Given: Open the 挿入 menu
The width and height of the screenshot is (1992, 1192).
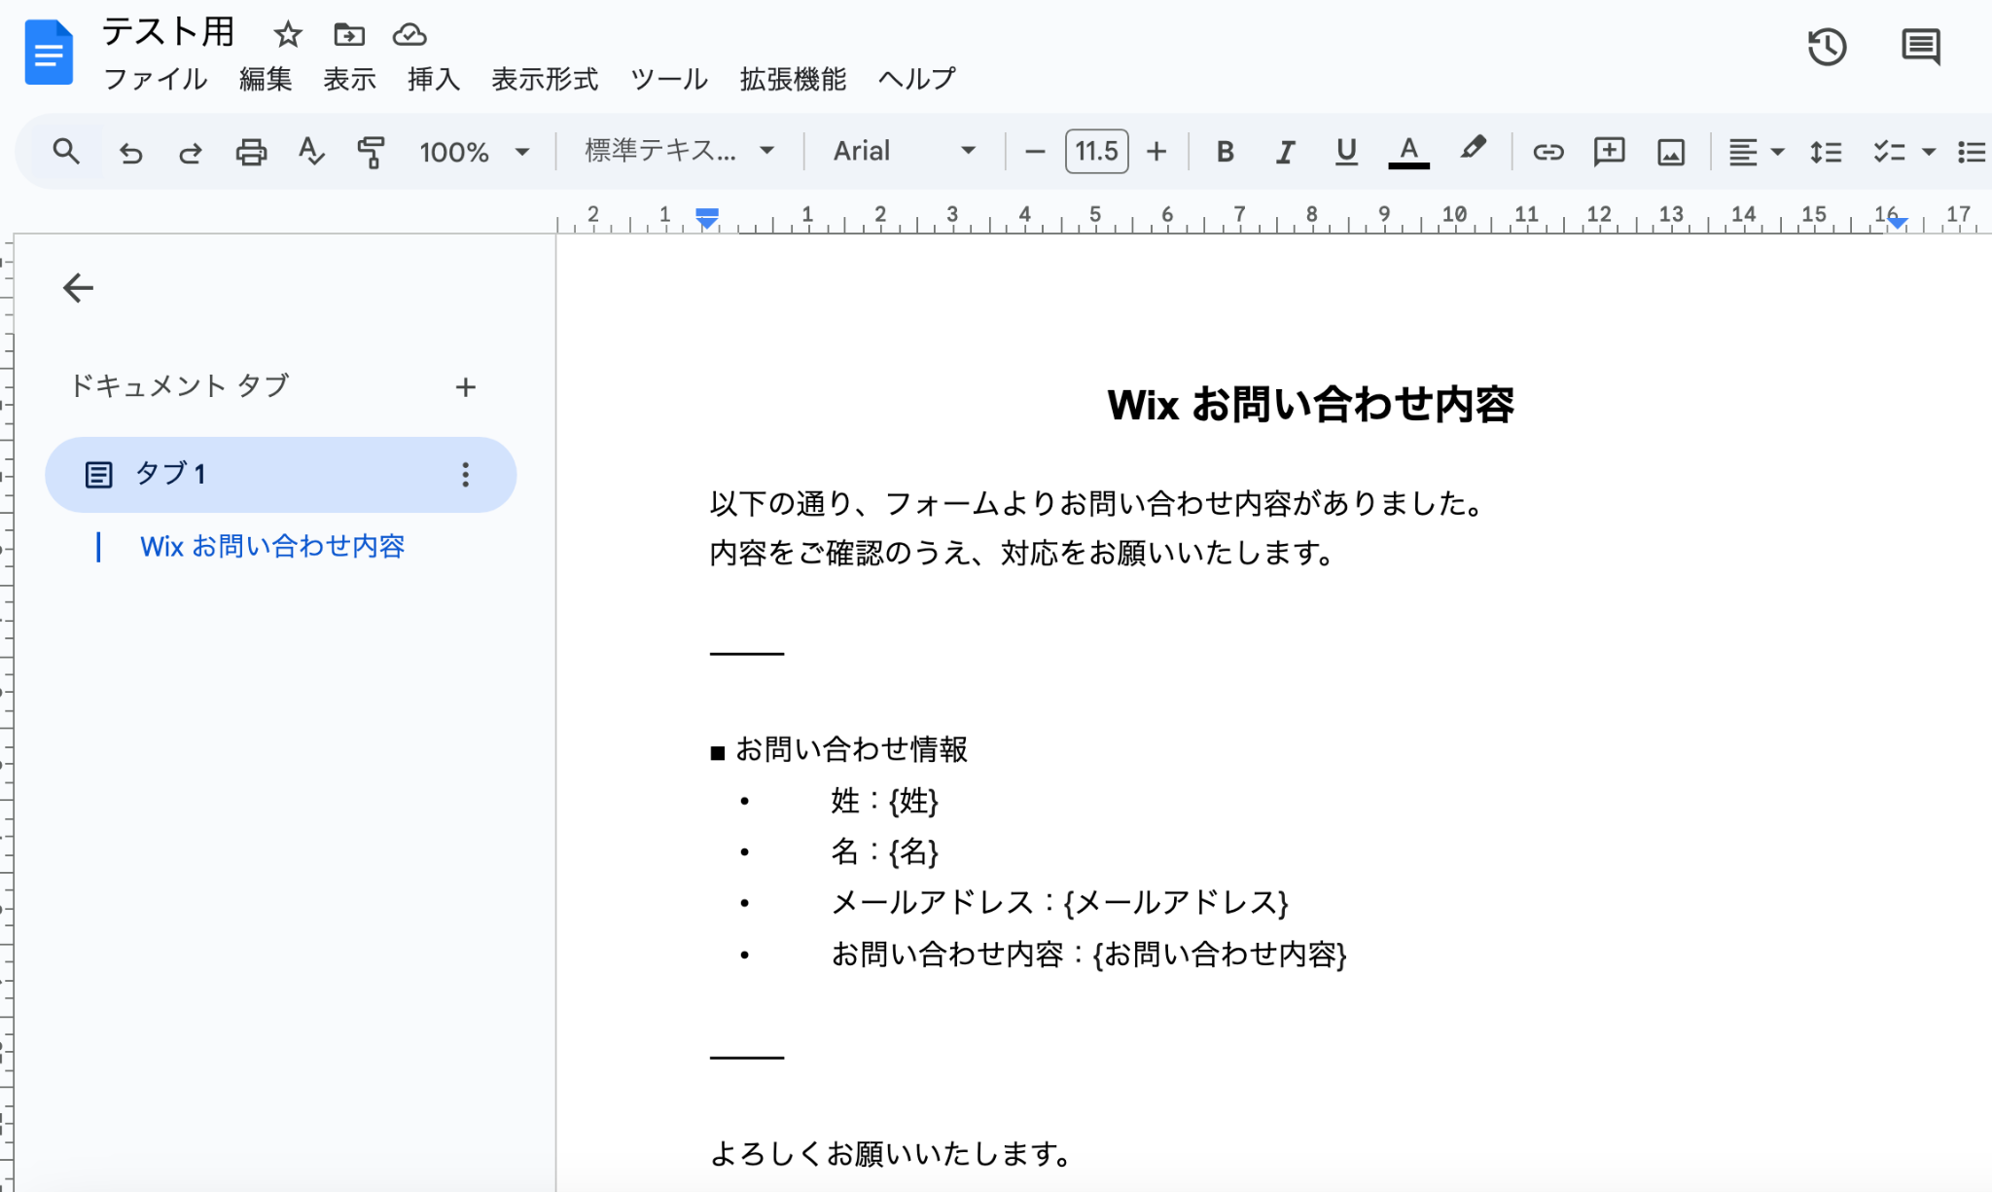Looking at the screenshot, I should 433,79.
